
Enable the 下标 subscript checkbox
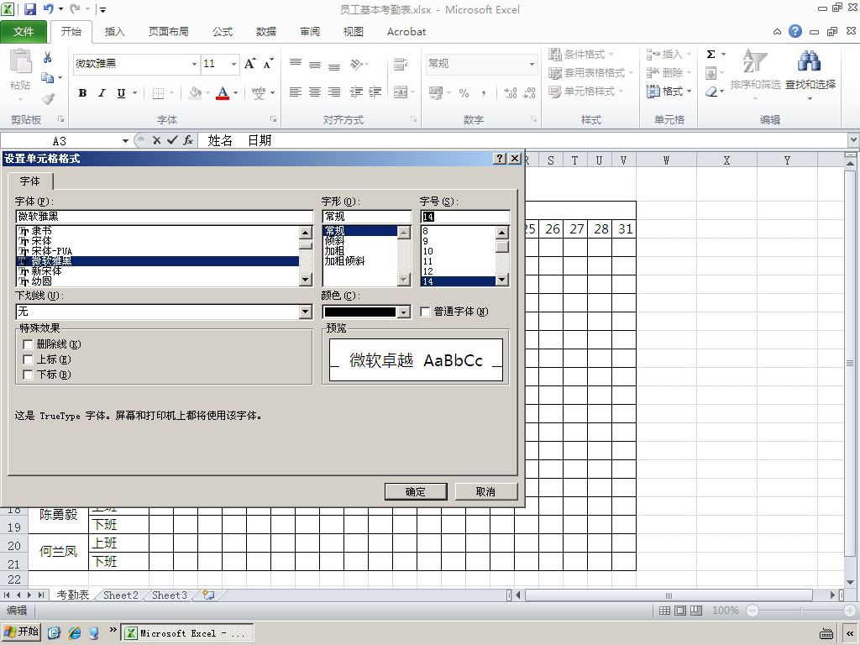[28, 375]
